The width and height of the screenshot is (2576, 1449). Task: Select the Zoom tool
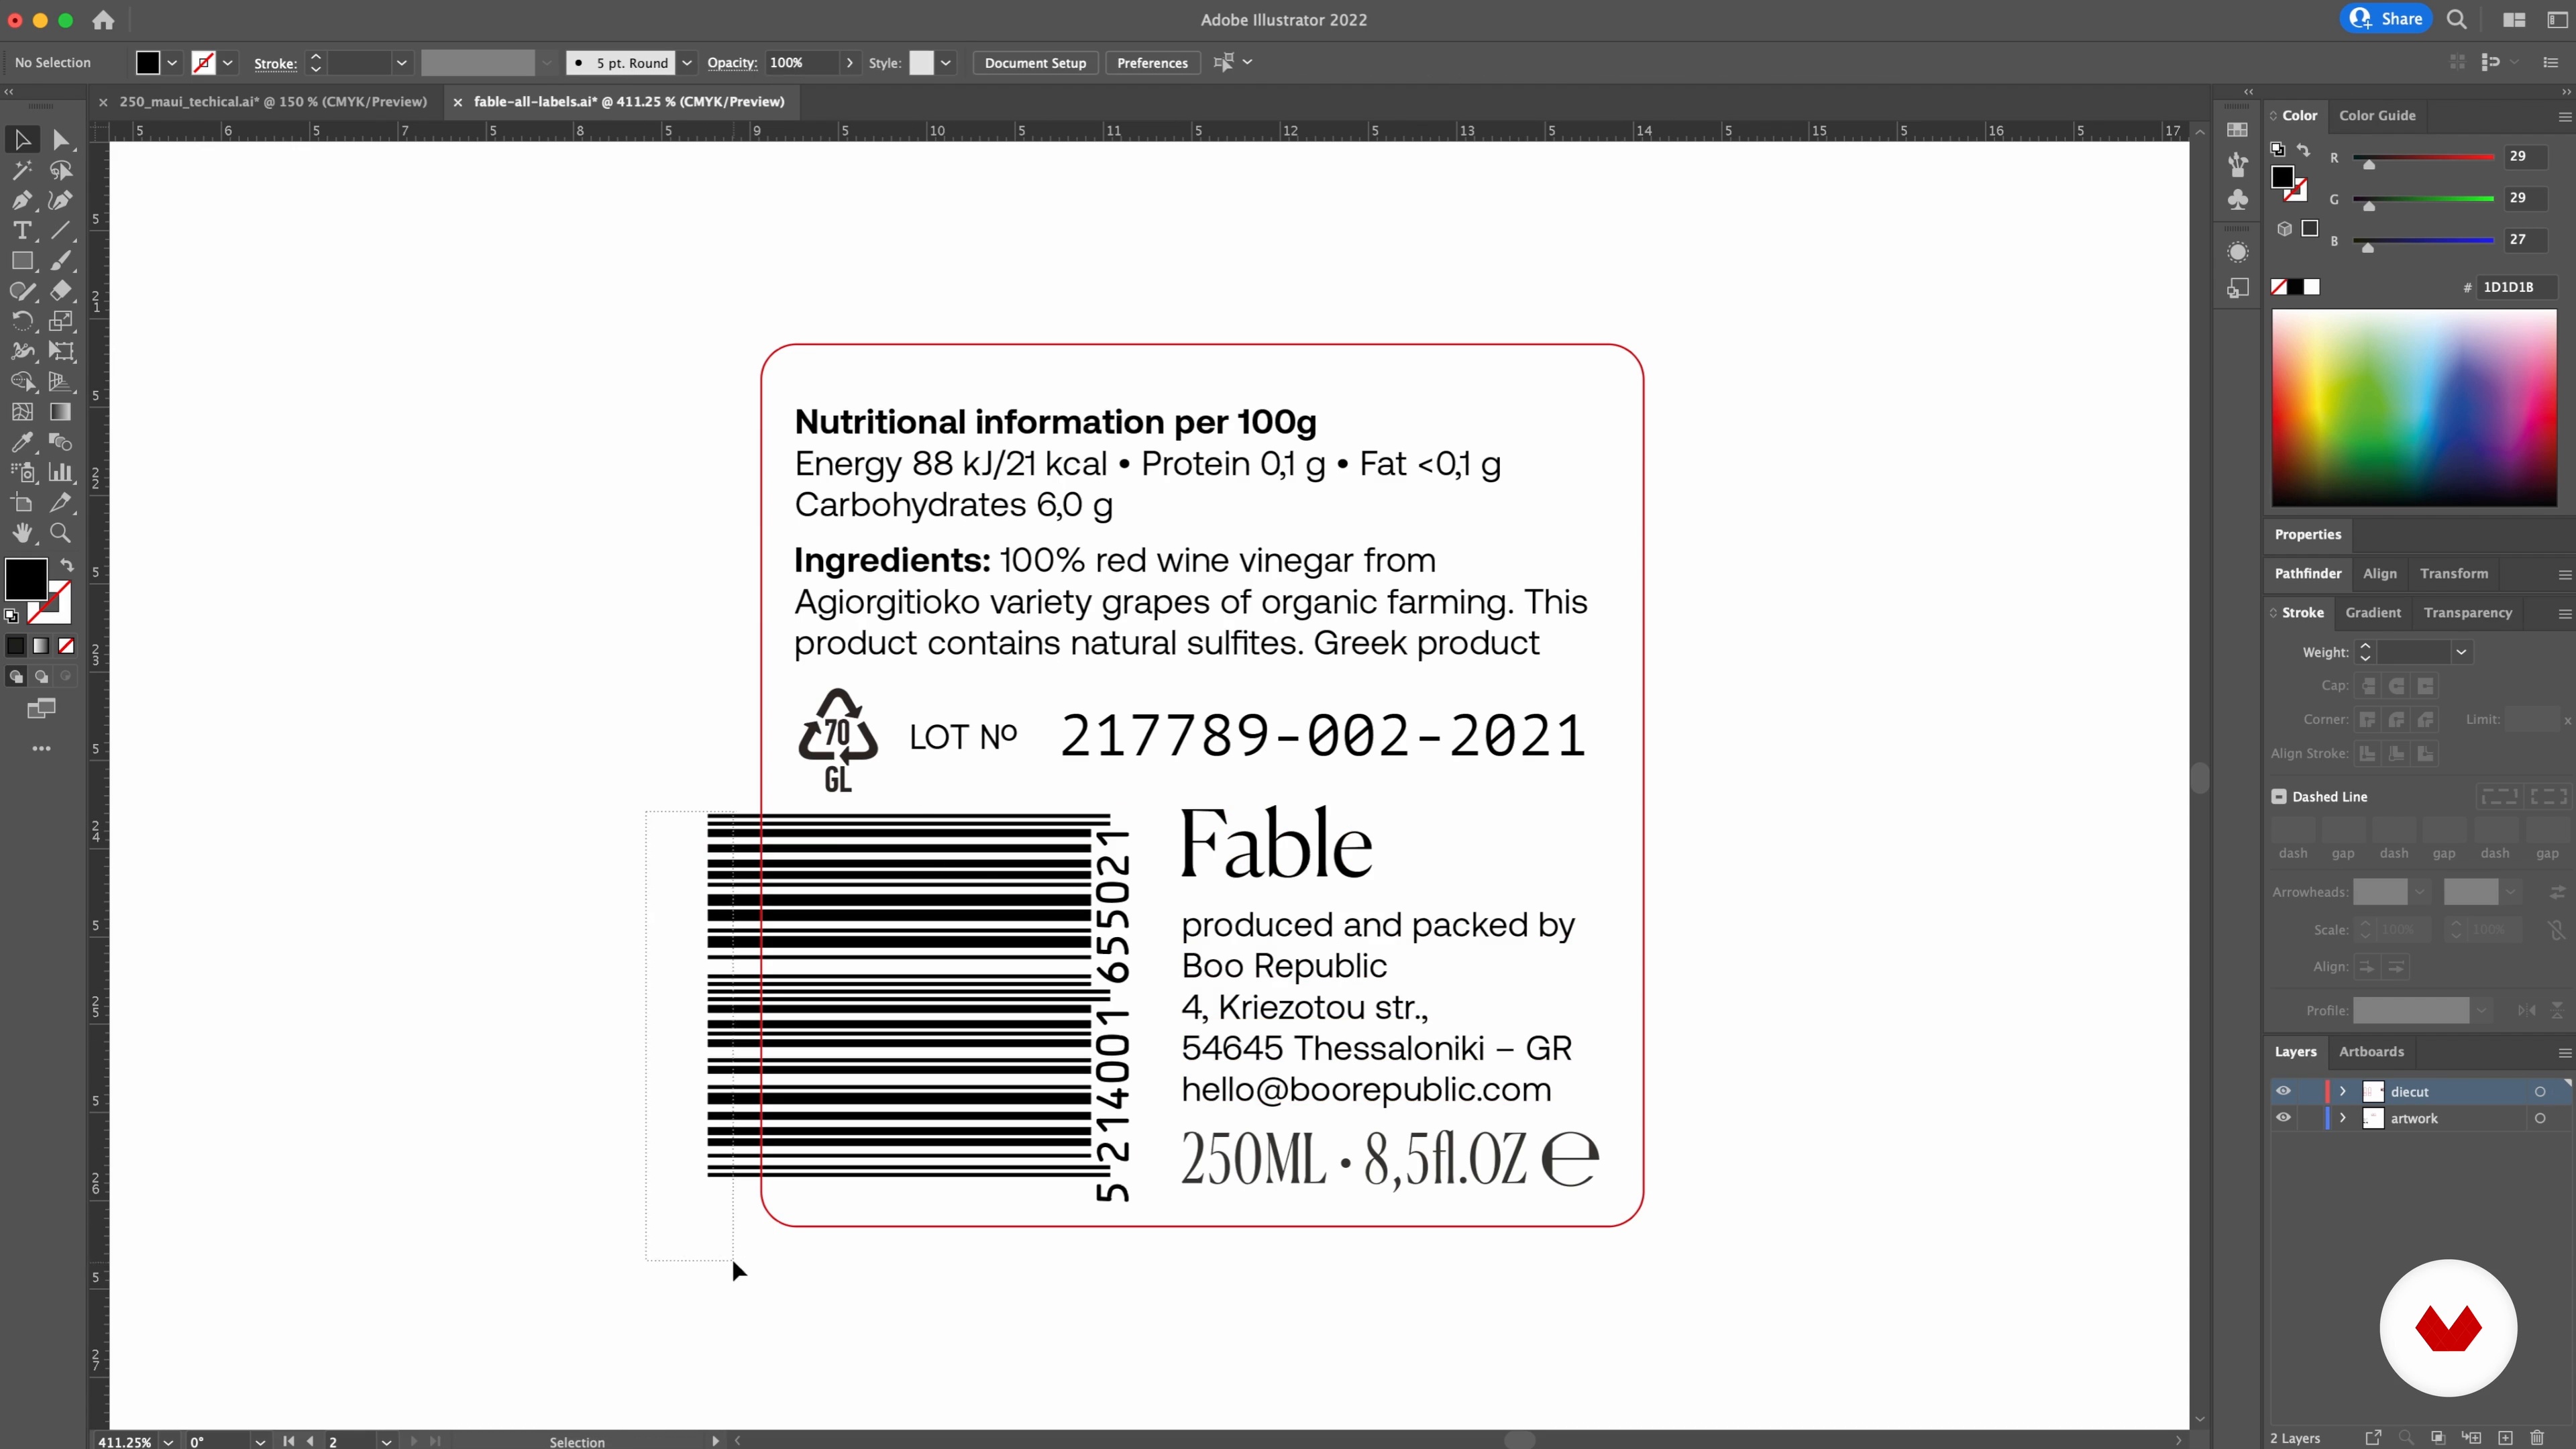61,533
